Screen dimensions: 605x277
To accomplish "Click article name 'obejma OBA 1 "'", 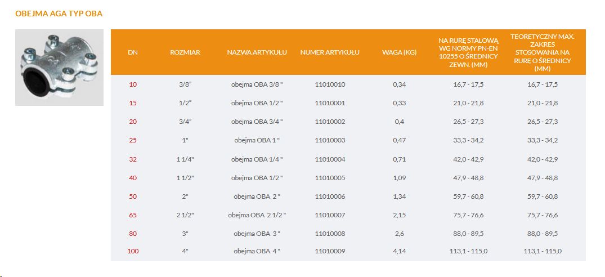I will coord(257,140).
